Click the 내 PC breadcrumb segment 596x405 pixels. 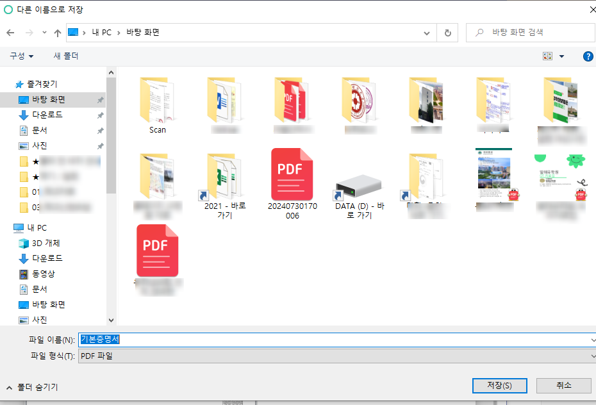[101, 33]
